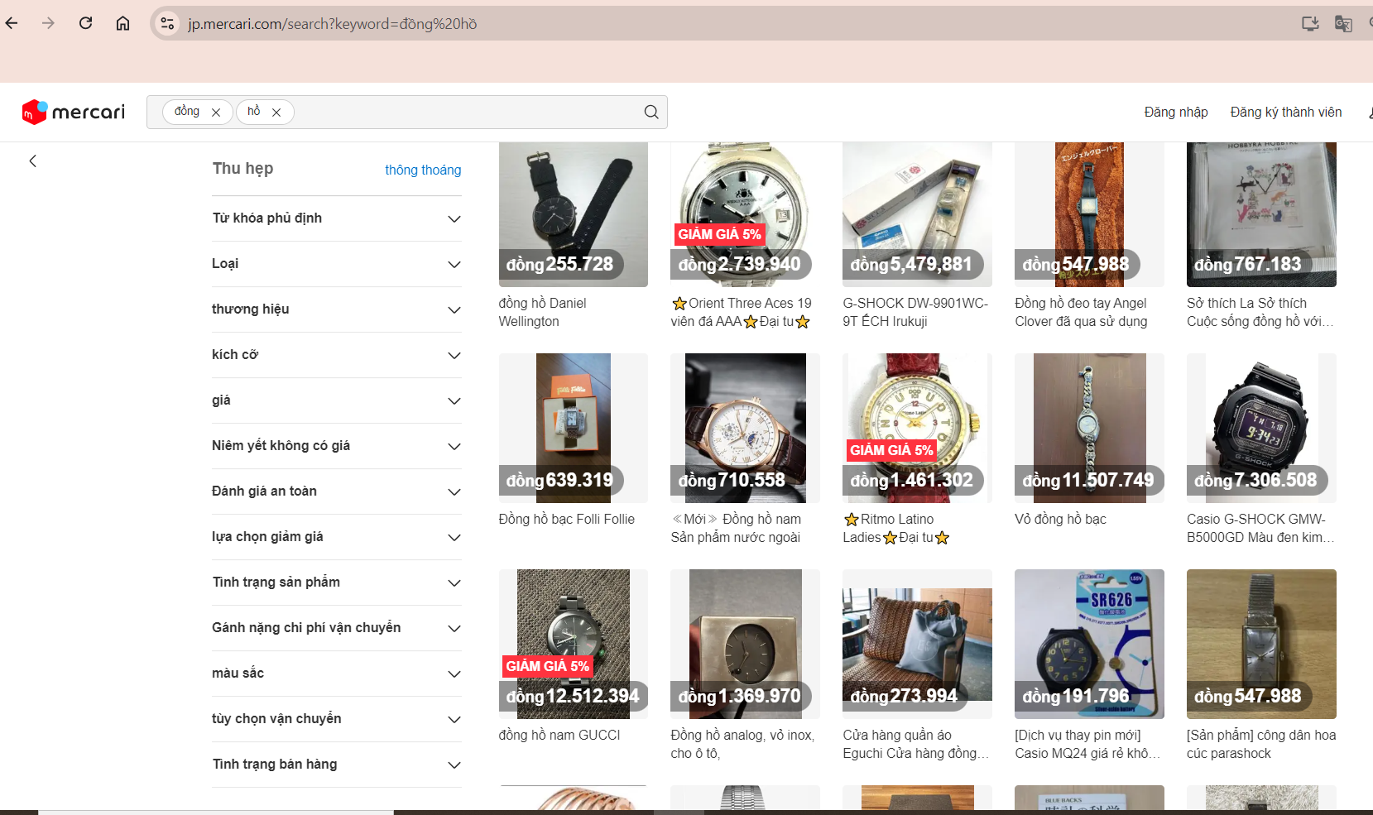Click title 'đồng hồ Daniel Wellington'
This screenshot has height=815, width=1373.
pos(543,313)
